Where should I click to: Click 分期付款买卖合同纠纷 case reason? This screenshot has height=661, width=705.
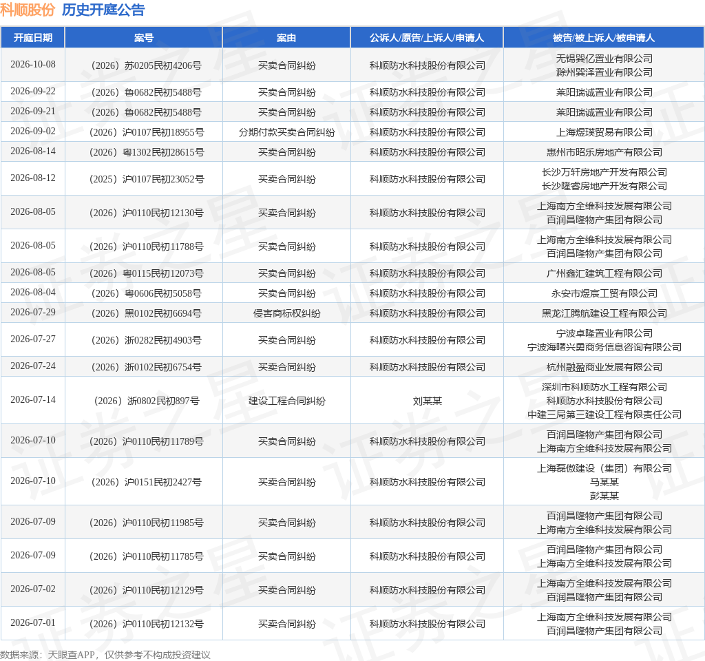click(287, 132)
